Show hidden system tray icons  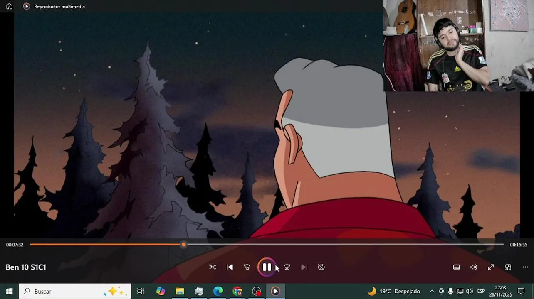coord(432,291)
